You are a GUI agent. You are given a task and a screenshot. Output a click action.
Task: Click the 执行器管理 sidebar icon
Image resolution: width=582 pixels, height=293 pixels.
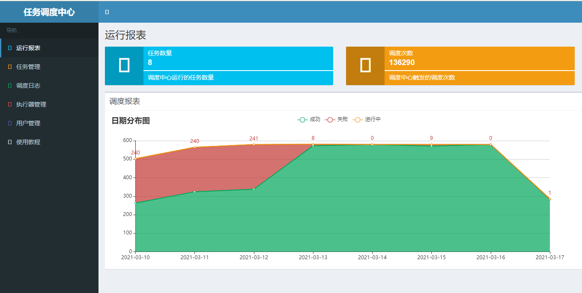tap(10, 104)
